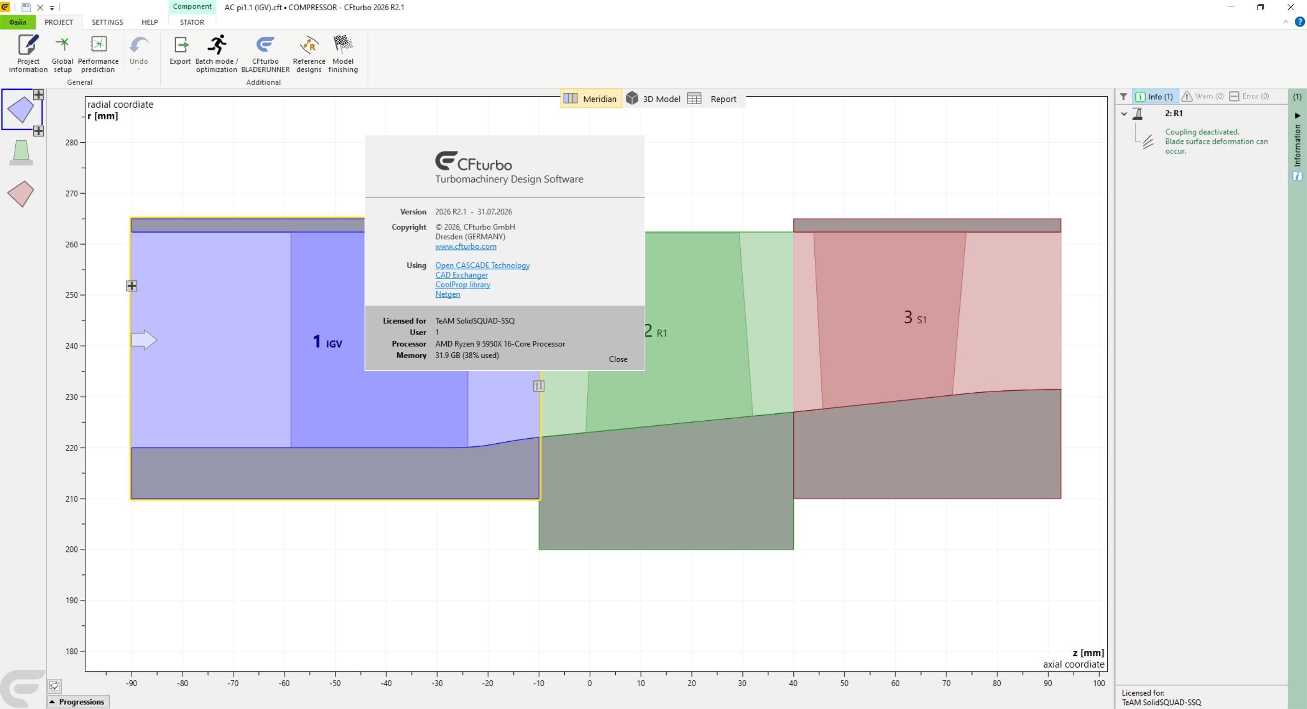Expand the Progressions panel

[x=79, y=702]
